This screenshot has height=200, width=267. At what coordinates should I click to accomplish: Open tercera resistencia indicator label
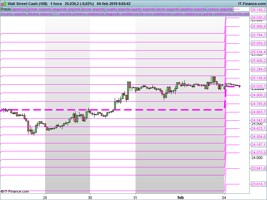pyautogui.click(x=155, y=14)
